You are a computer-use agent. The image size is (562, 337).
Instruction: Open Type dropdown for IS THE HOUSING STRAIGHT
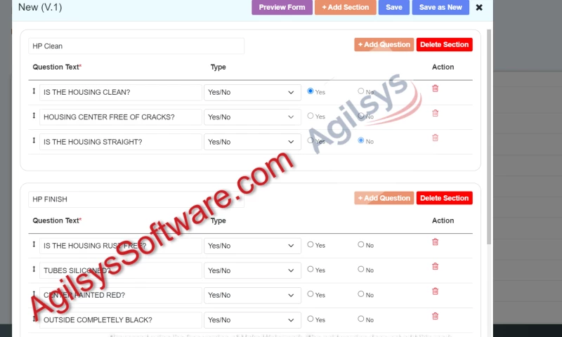(252, 142)
